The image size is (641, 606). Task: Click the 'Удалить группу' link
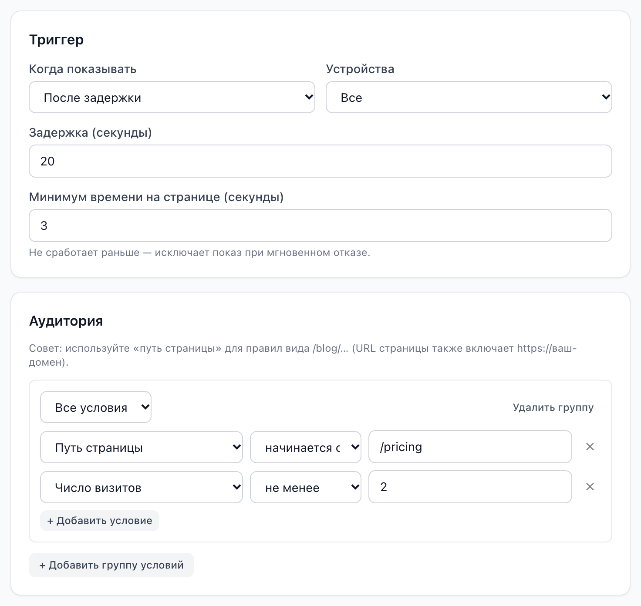pyautogui.click(x=553, y=407)
